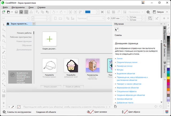Open the Соединительные линии help link
This screenshot has width=171, height=116.
click(x=127, y=62)
